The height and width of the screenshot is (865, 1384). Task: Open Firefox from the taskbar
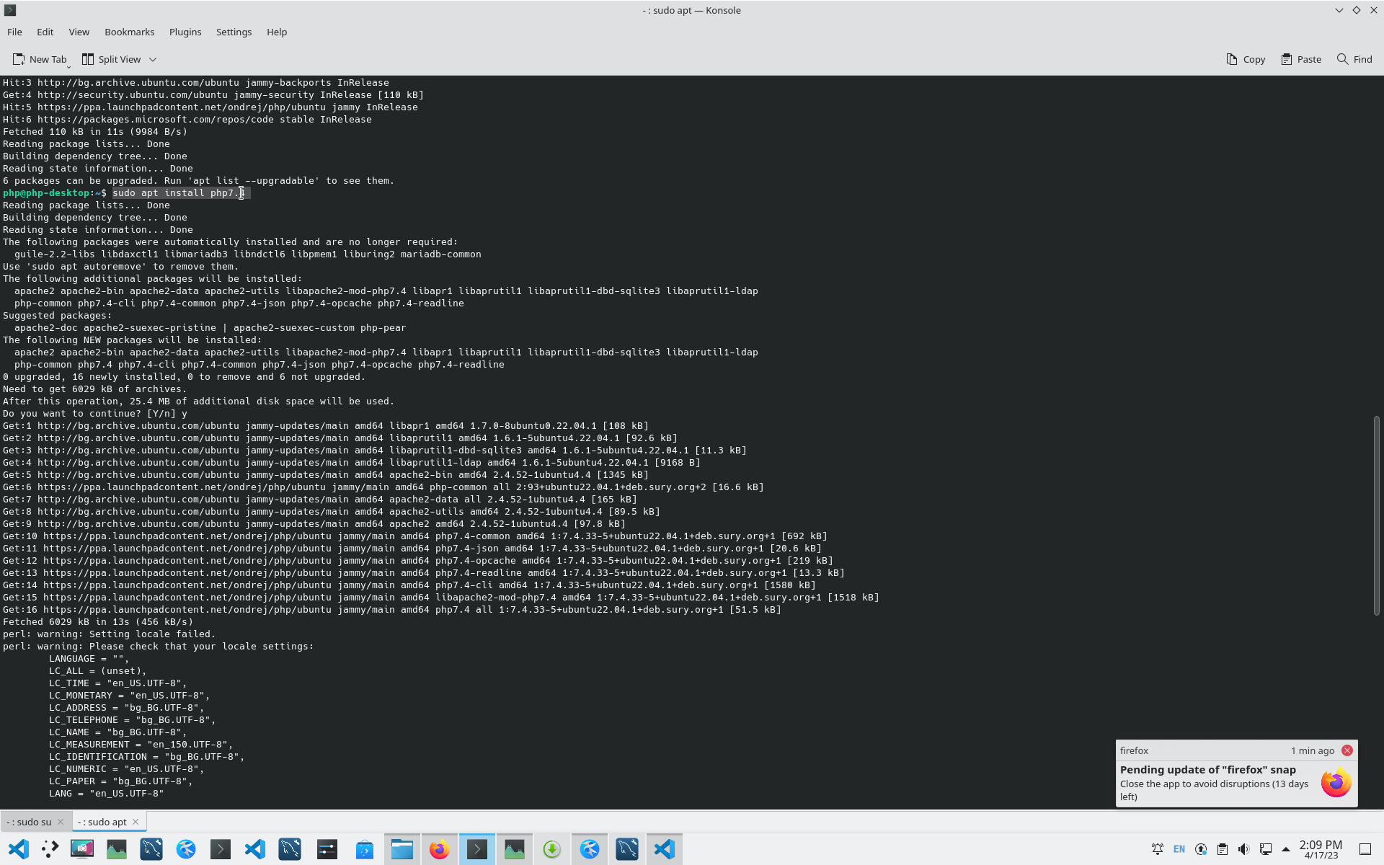coord(439,849)
